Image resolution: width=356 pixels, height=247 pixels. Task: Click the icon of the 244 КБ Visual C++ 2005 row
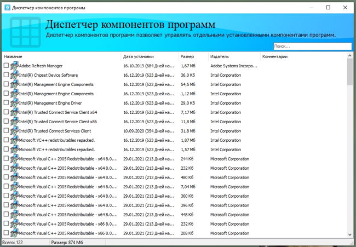click(x=14, y=159)
